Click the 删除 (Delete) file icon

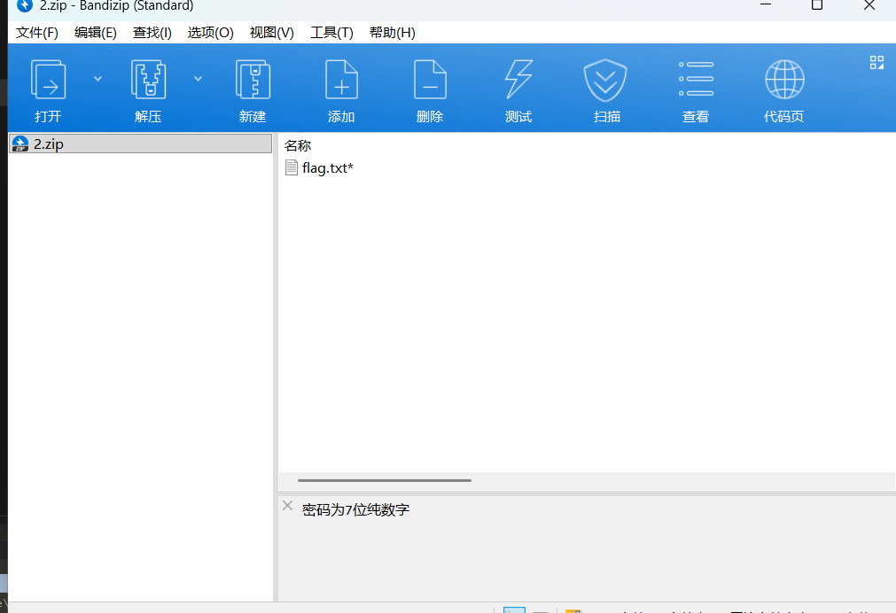click(430, 80)
